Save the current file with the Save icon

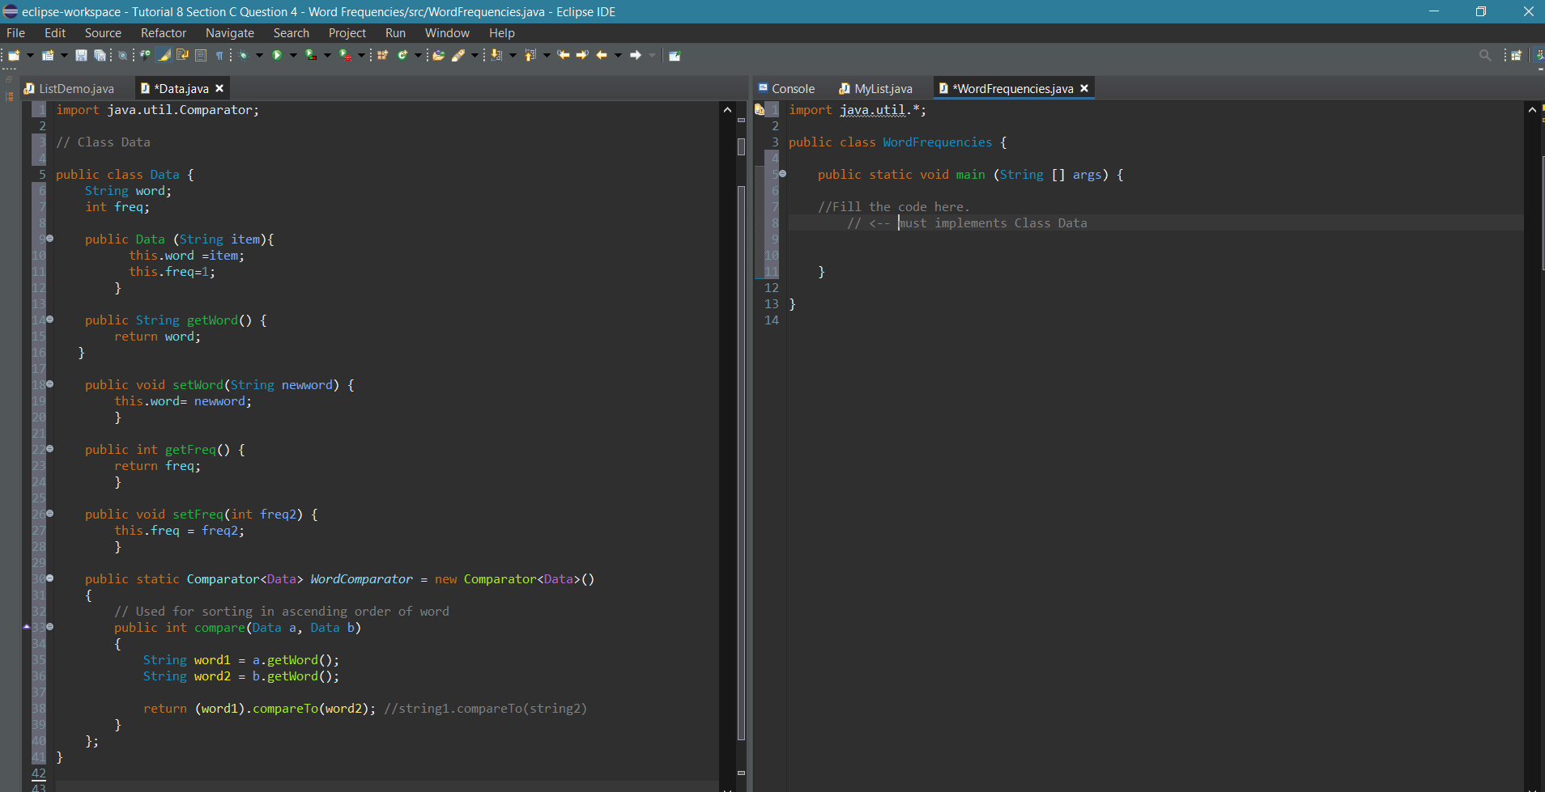(x=80, y=55)
